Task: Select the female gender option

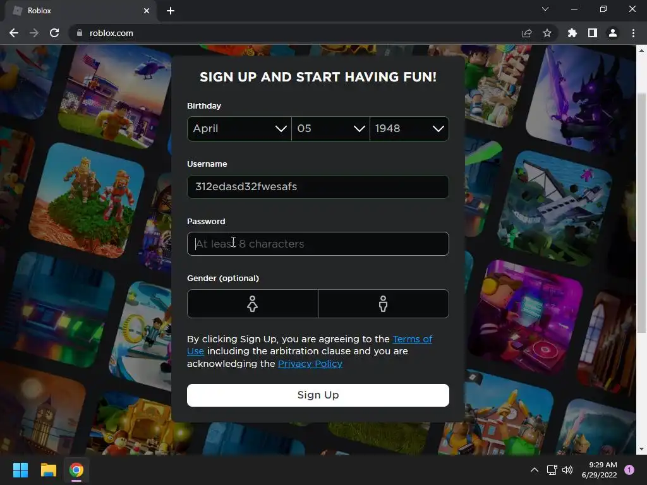Action: pos(253,304)
